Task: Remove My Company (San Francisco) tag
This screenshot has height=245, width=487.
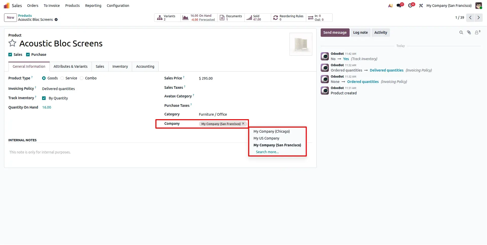Action: (x=243, y=124)
